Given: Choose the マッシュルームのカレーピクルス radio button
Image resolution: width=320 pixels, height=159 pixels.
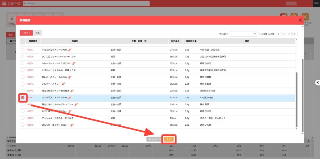Looking at the screenshot, I should (x=23, y=118).
